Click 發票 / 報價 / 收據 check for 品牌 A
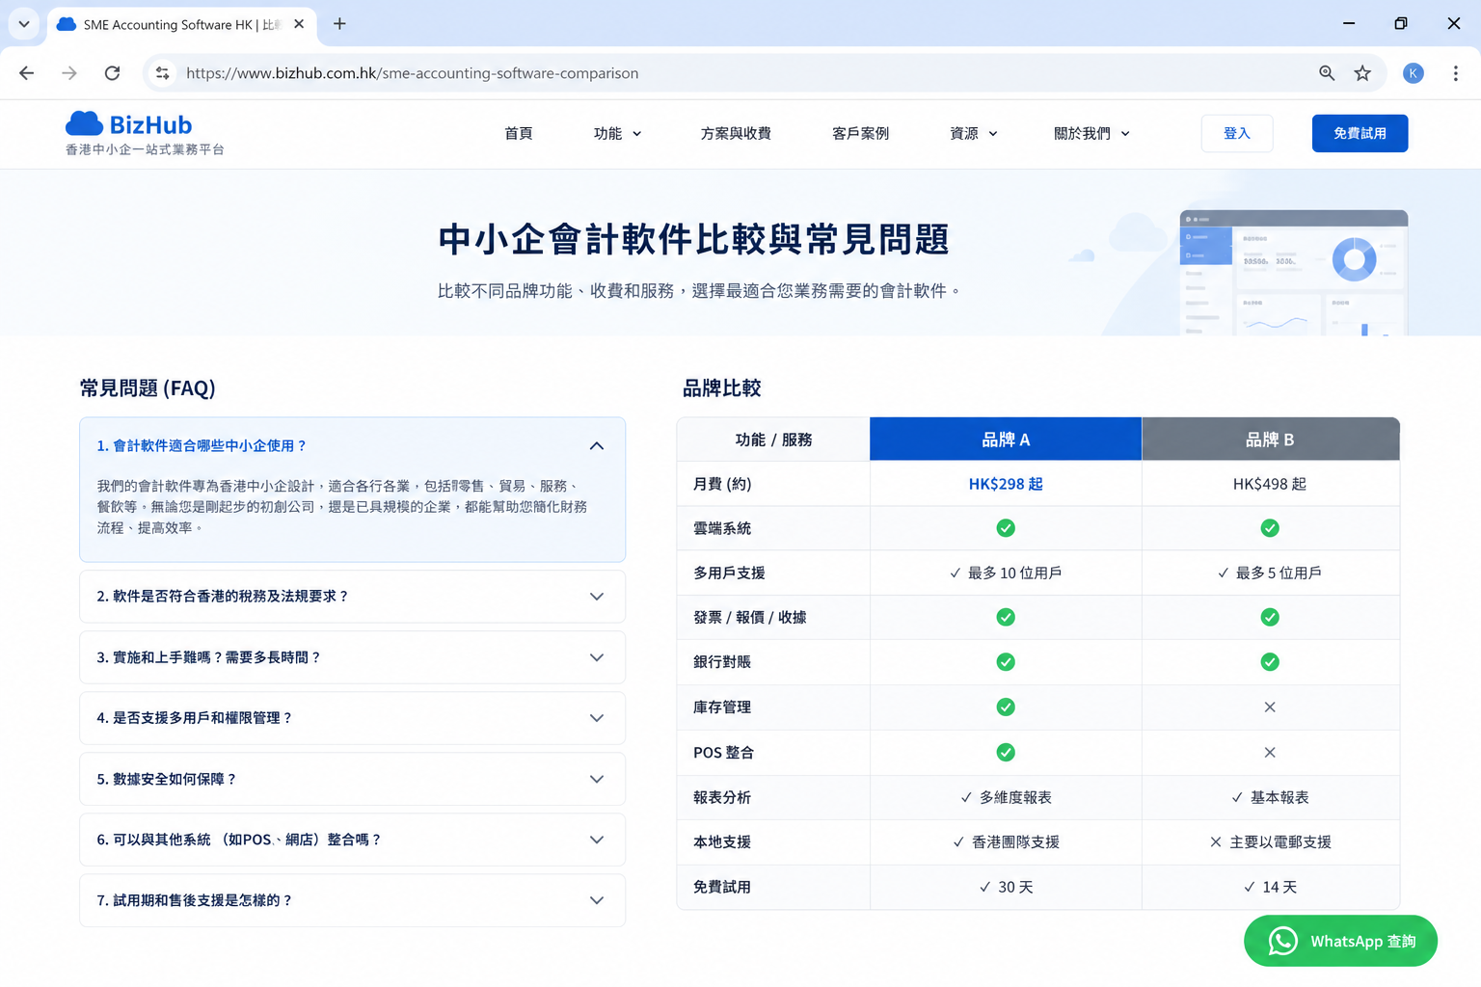Screen dimensions: 1481x987 (1006, 617)
